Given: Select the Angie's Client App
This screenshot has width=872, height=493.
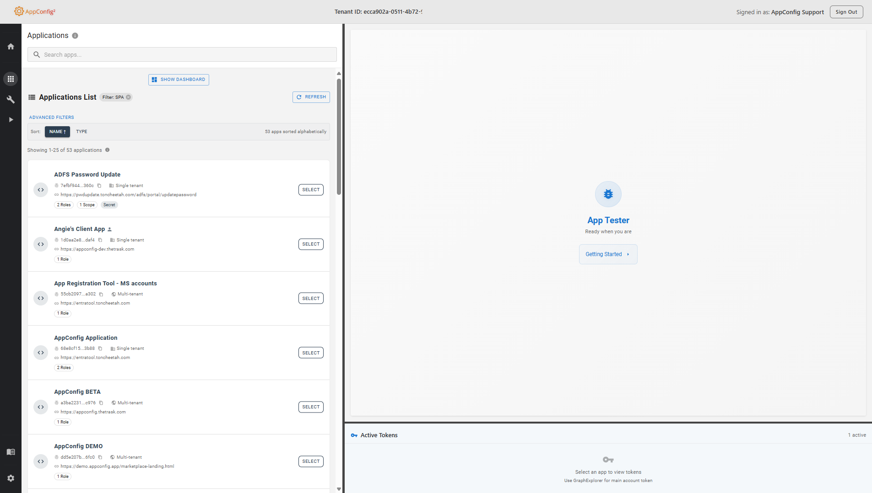Looking at the screenshot, I should tap(310, 244).
